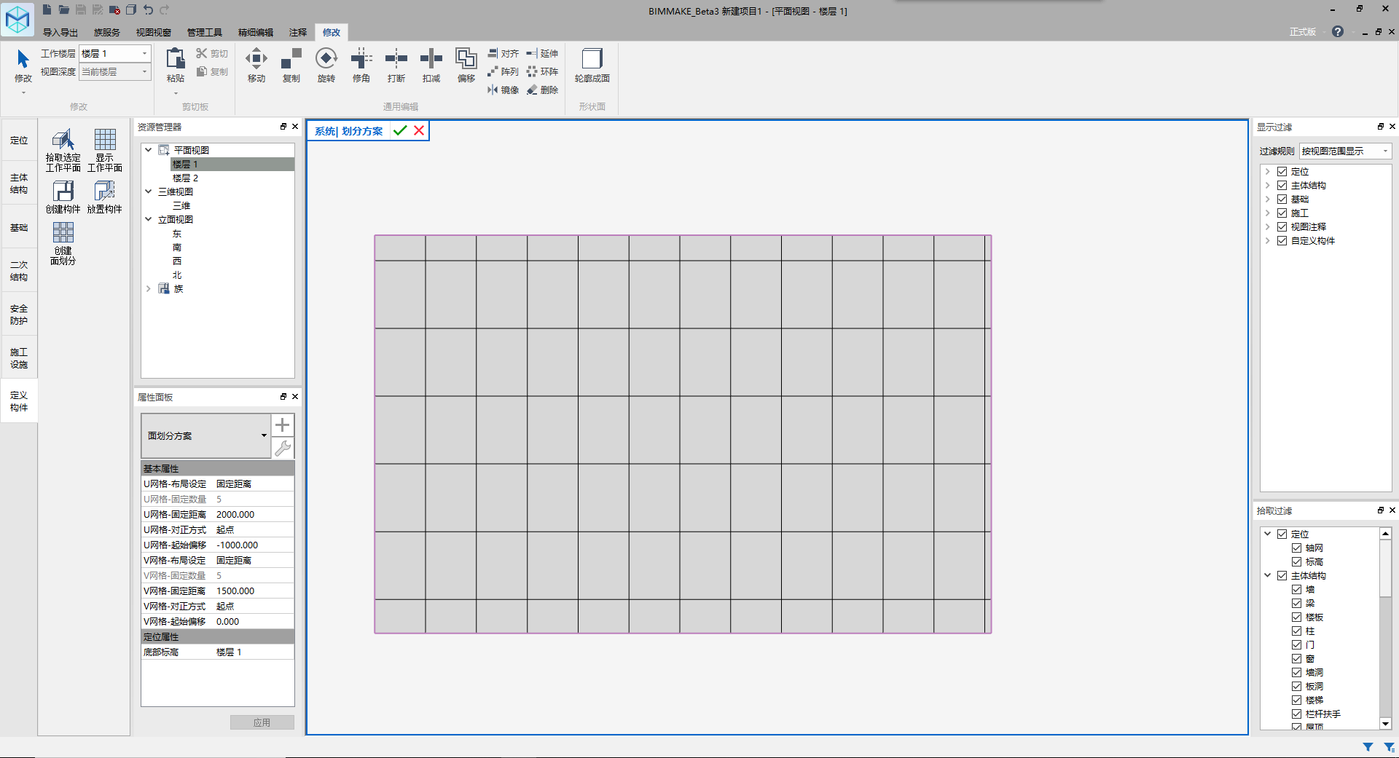
Task: Click the 应用 button
Action: [262, 722]
